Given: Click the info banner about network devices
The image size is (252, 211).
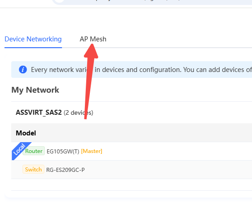Looking at the screenshot, I should point(132,70).
